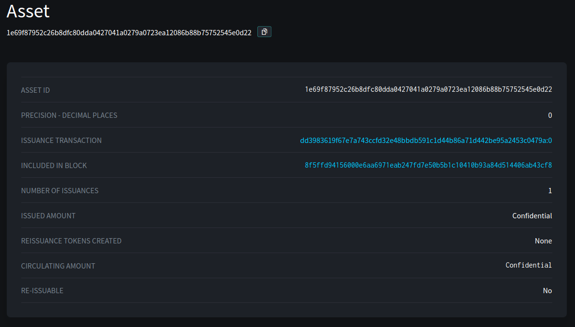Click the None value for reissuance tokens
Screen dimensions: 575x327
[543, 241]
